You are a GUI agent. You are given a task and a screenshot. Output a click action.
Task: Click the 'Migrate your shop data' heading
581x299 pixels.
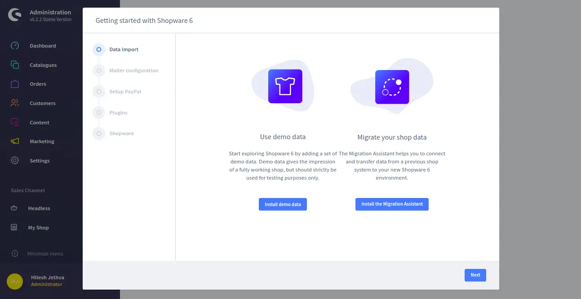[x=392, y=137]
